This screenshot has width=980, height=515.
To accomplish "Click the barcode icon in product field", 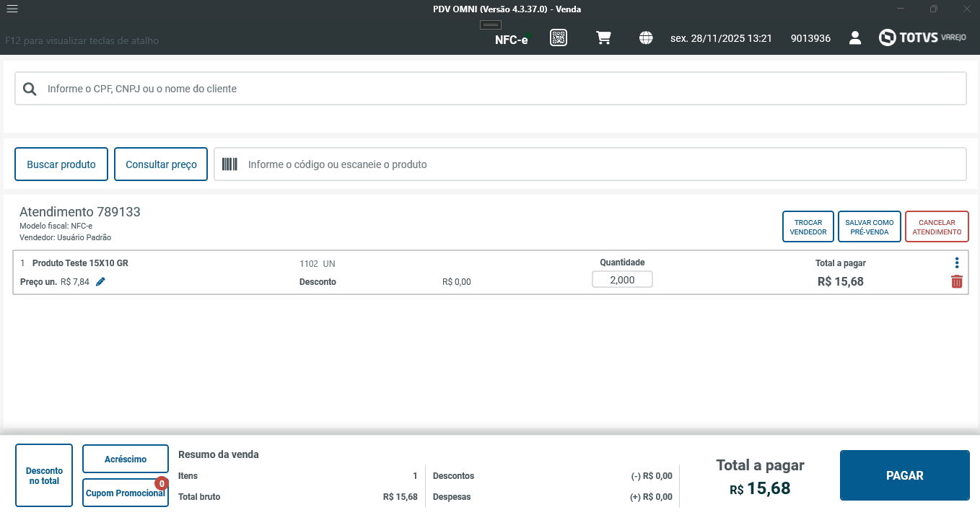I will click(x=229, y=164).
